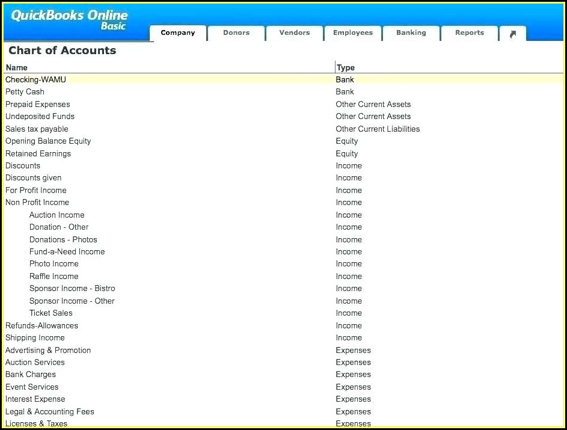Sort by the Type column header
567x430 pixels.
(x=346, y=67)
